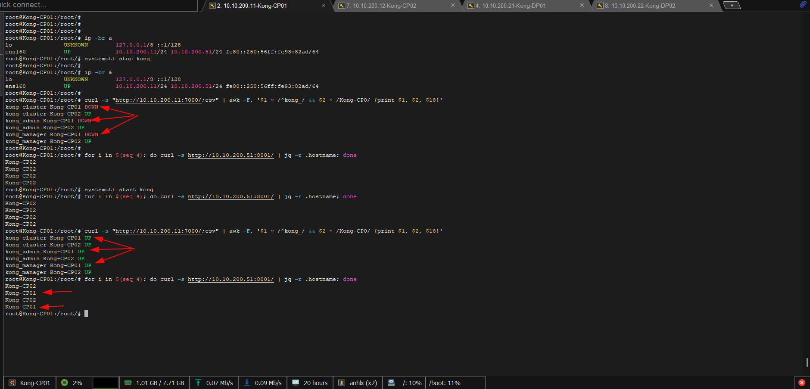This screenshot has width=810, height=389.
Task: Click the uptime monitor icon
Action: (x=296, y=383)
